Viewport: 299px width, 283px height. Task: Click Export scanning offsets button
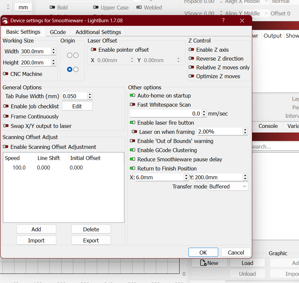coord(91,240)
